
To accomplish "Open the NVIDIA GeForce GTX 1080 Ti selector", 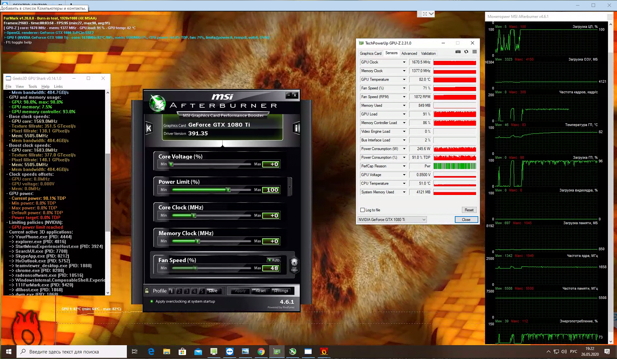I will 392,220.
